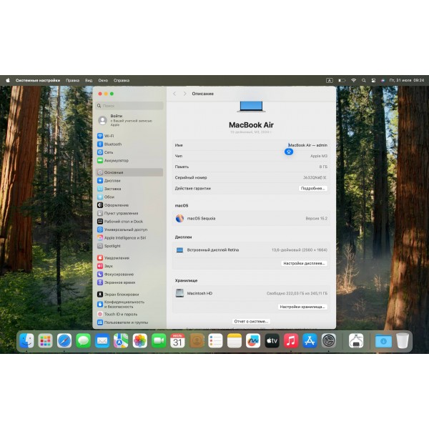Open Maps from the Dock
Screen dimensions: 429x429
pos(121,341)
